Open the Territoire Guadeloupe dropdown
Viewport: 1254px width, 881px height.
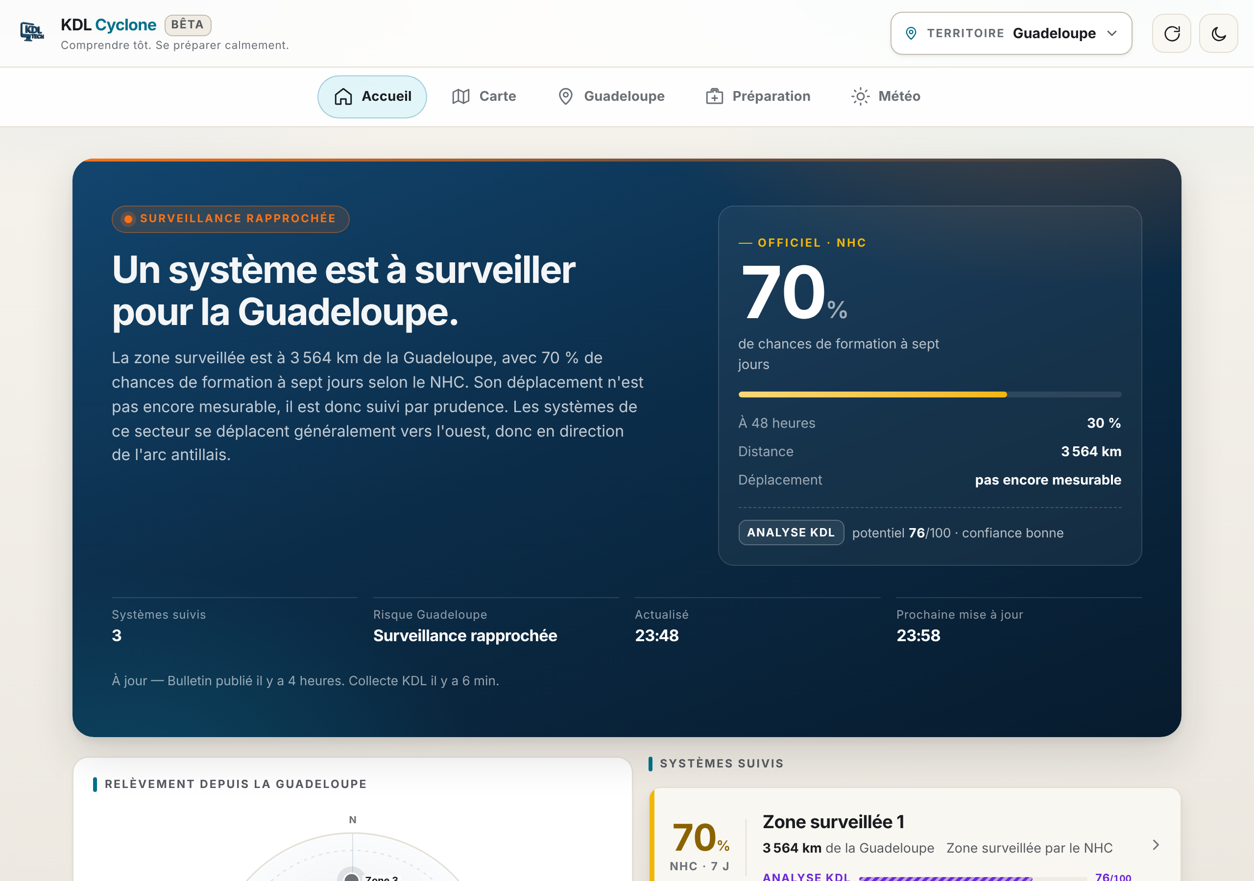click(x=1011, y=33)
